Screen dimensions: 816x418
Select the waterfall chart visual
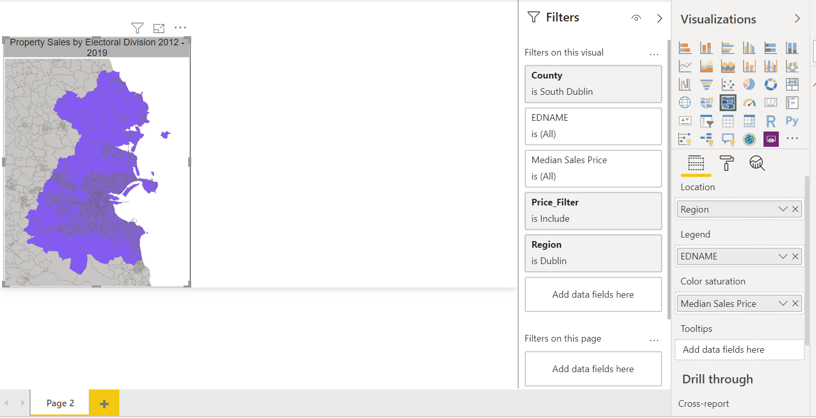[x=685, y=84]
